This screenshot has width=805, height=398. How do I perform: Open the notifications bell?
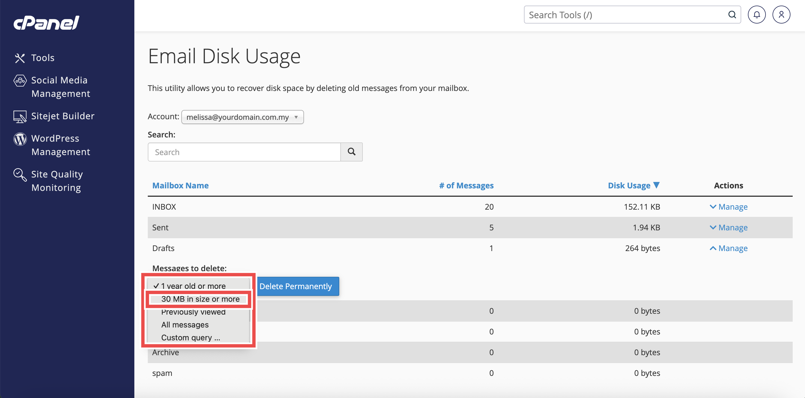(x=756, y=15)
